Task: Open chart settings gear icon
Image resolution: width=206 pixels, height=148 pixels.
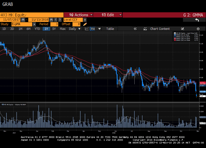Action: click(198, 29)
